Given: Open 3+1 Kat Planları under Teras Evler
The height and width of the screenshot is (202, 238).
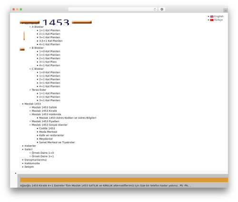Looking at the screenshot, I should [50, 100].
